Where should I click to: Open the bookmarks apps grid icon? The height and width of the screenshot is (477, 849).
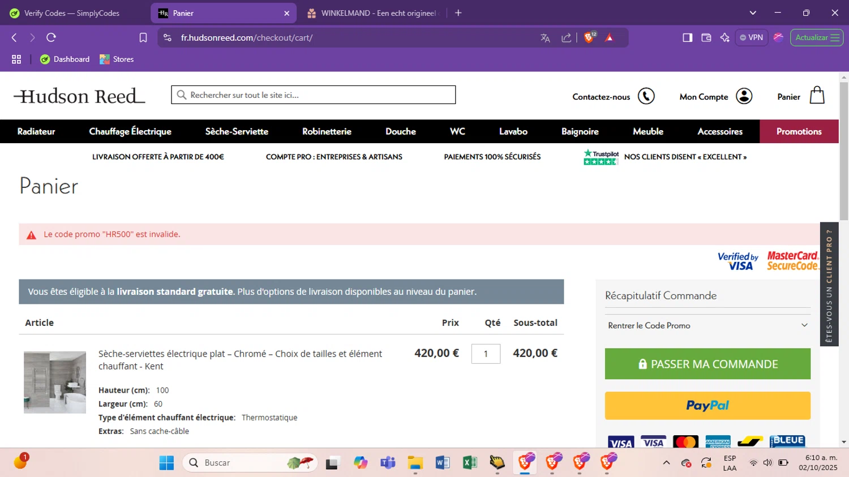click(16, 59)
